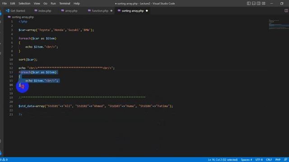Toggle primary side bar layout icon
This screenshot has height=162, width=289.
click(249, 4)
